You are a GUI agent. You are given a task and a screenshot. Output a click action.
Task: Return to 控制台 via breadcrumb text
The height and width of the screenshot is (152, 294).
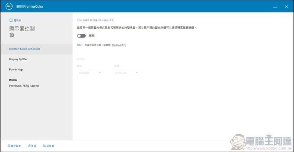coord(17,20)
